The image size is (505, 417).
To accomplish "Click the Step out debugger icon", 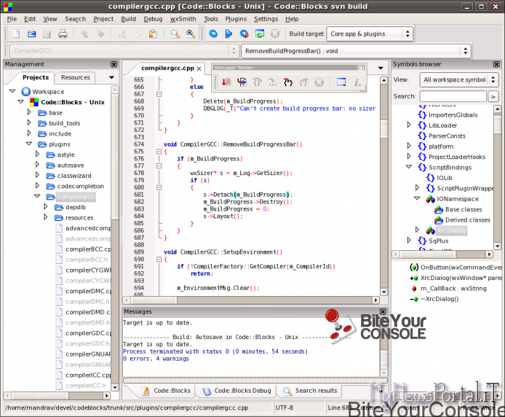I will pyautogui.click(x=304, y=83).
